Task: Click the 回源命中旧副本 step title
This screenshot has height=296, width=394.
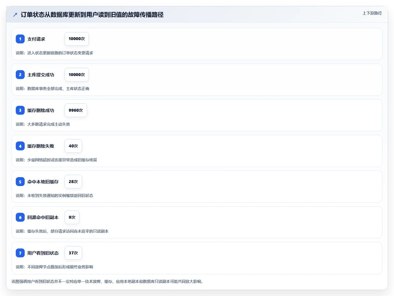Action: click(x=43, y=217)
